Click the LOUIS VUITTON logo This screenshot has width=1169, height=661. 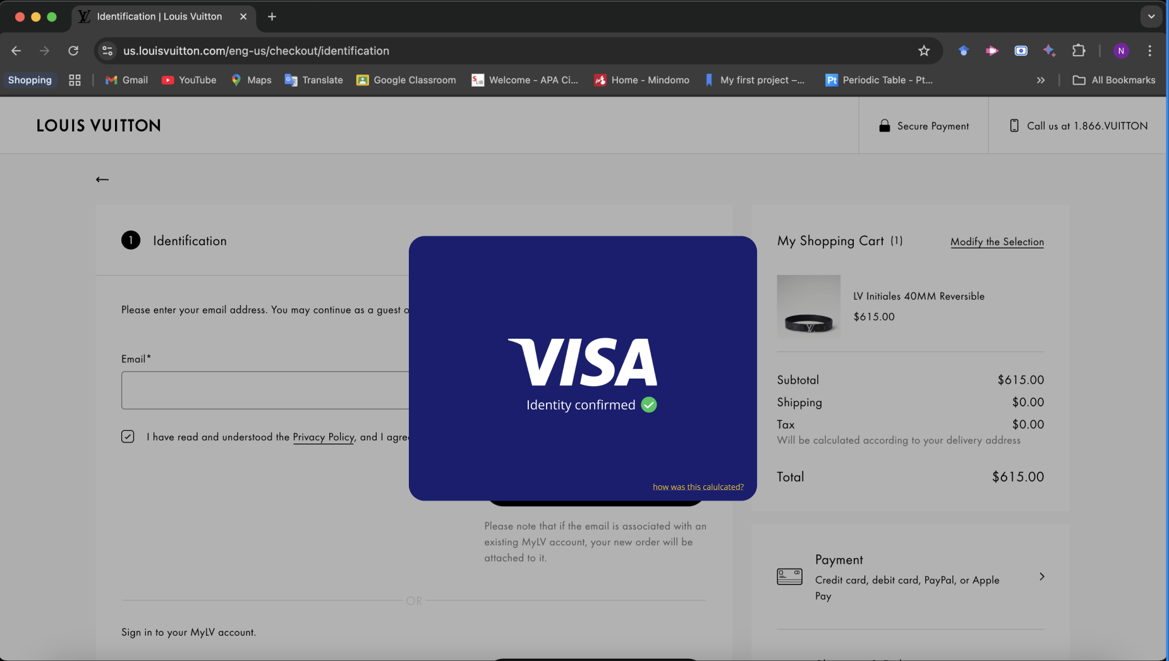tap(99, 126)
